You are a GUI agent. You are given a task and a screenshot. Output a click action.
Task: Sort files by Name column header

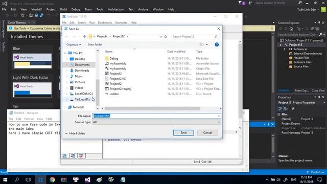(x=108, y=52)
